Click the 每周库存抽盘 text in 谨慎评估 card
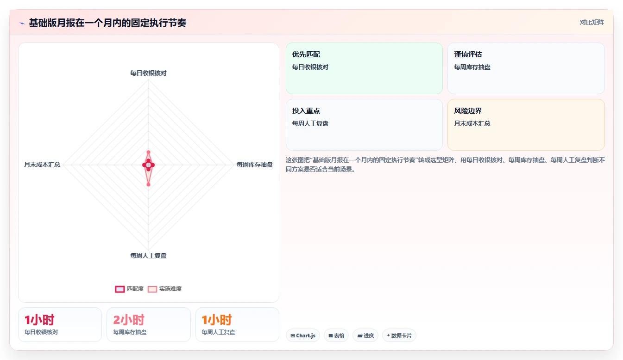Screen dimensions: 623x360 tap(472, 67)
